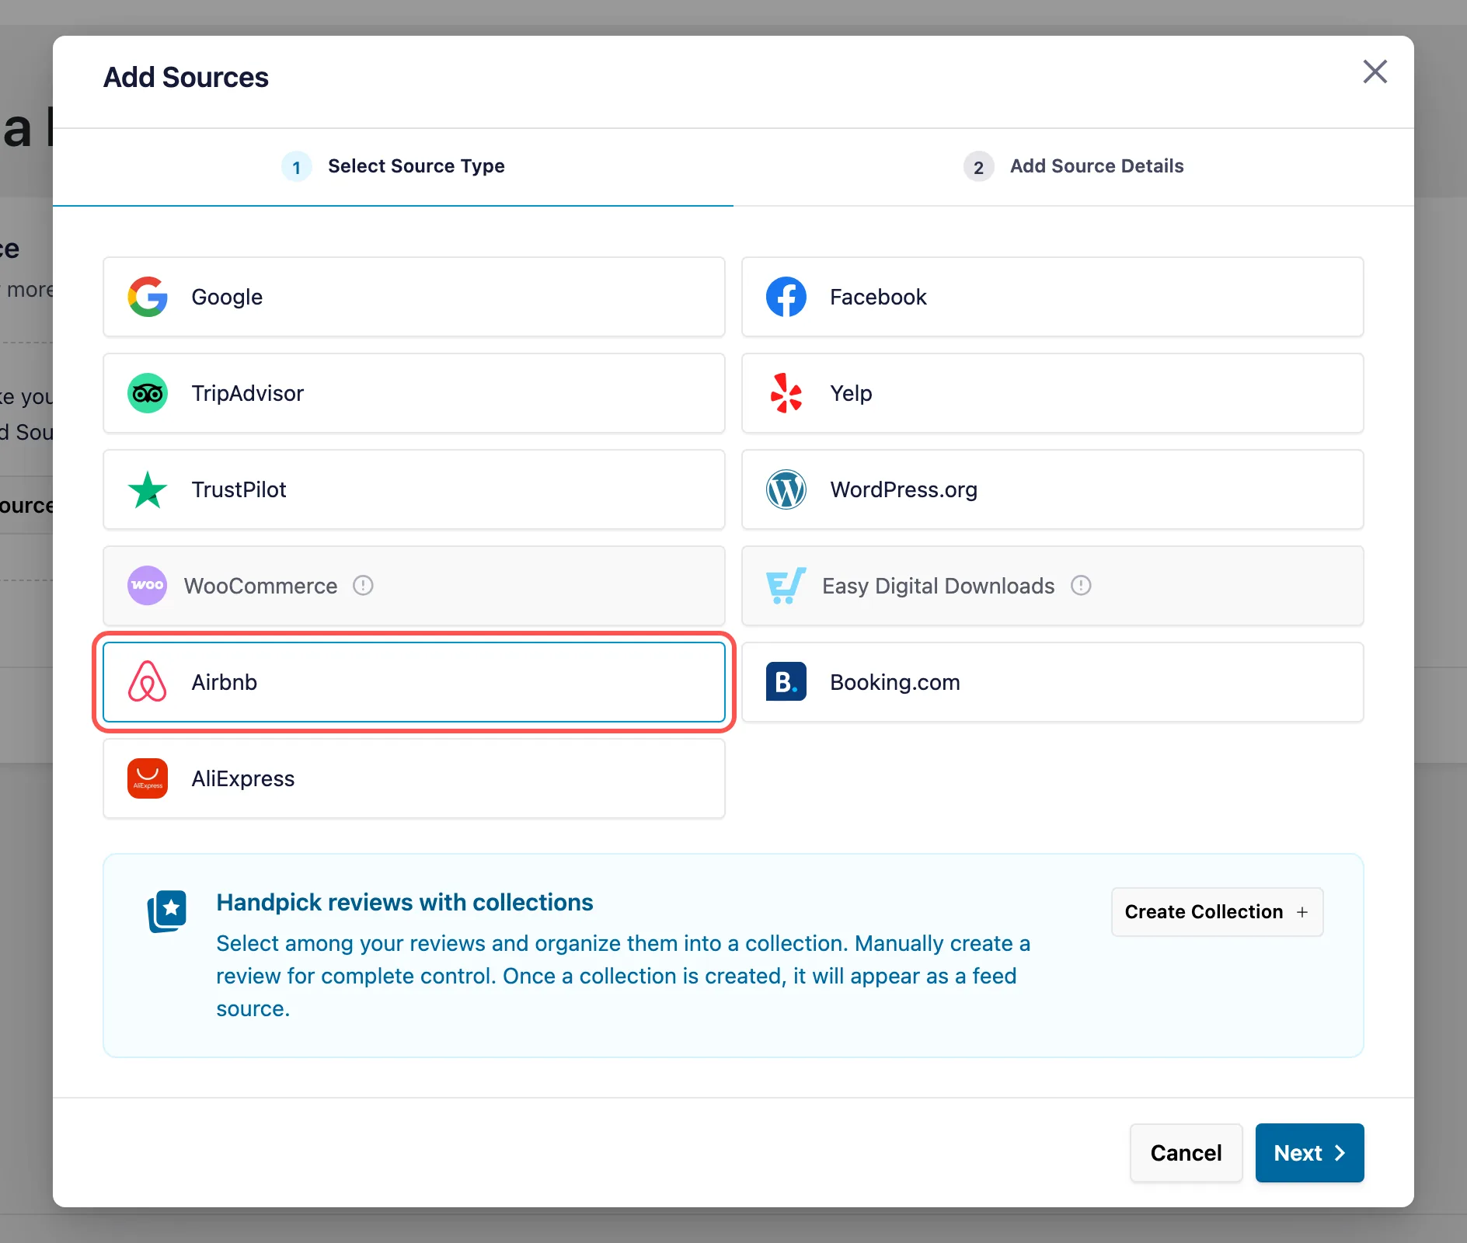Click the plus icon in Create Collection
This screenshot has width=1467, height=1243.
click(x=1302, y=912)
